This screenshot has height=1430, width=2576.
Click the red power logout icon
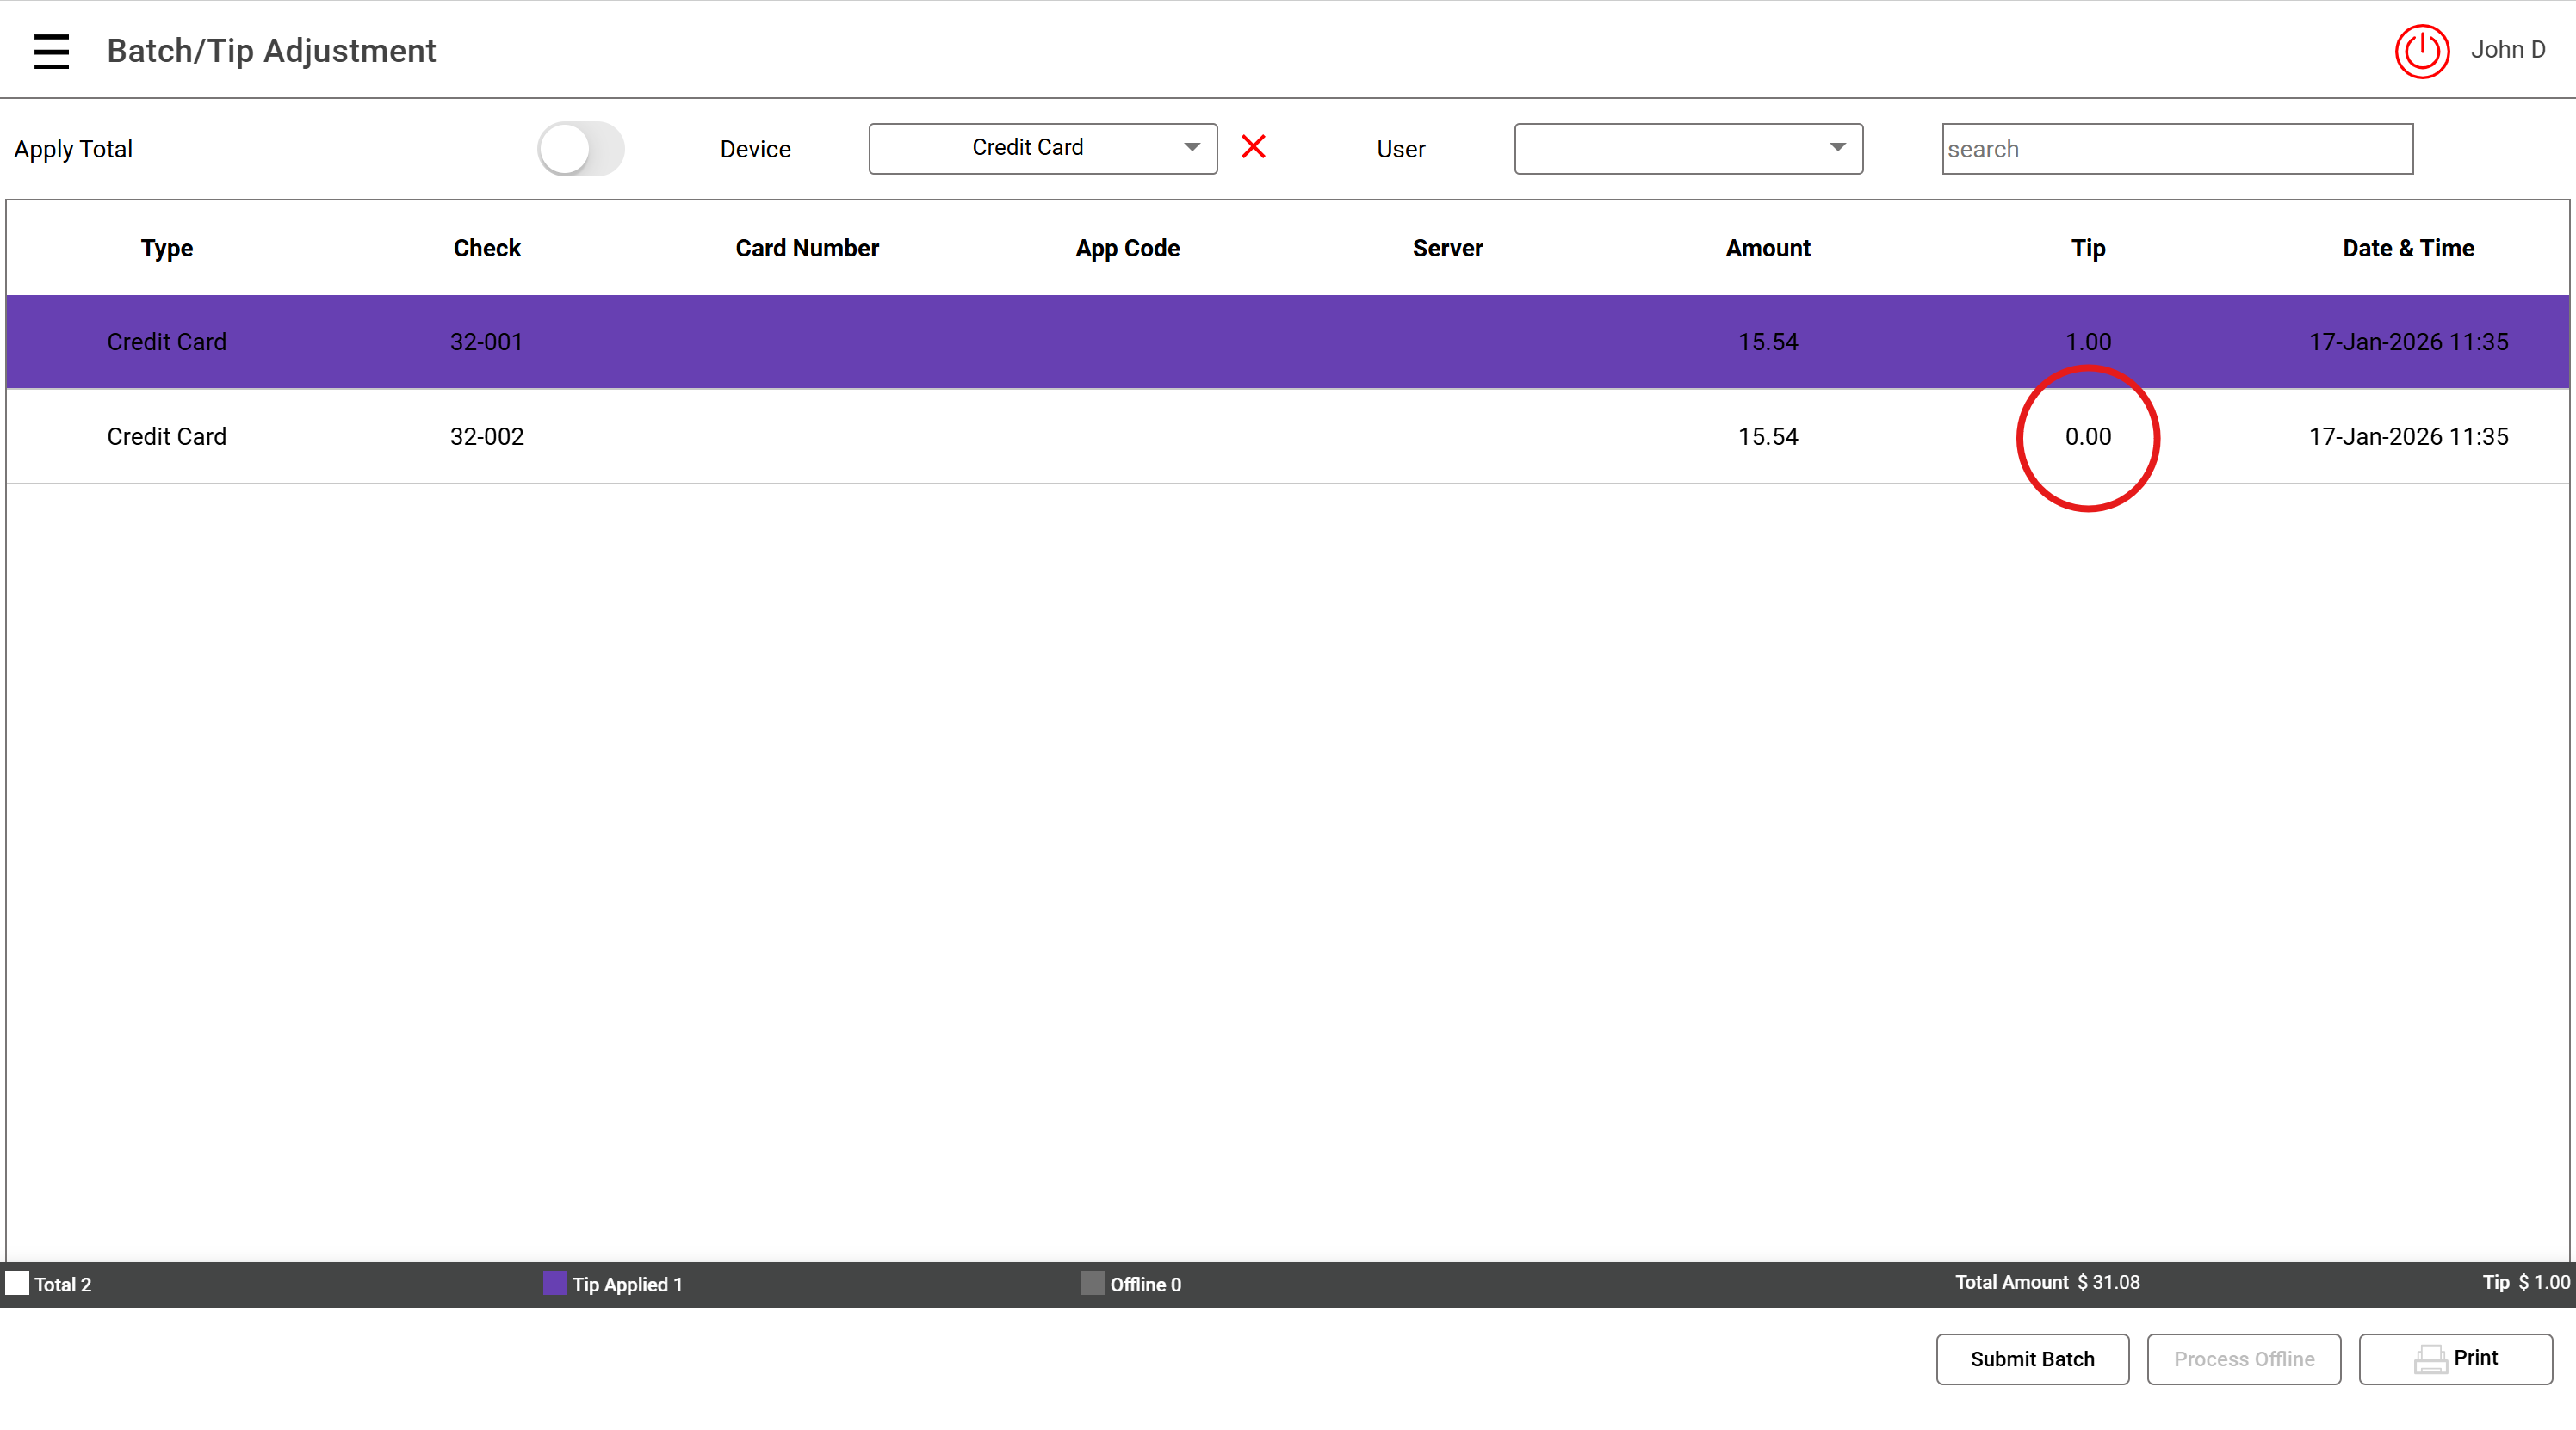pyautogui.click(x=2421, y=51)
